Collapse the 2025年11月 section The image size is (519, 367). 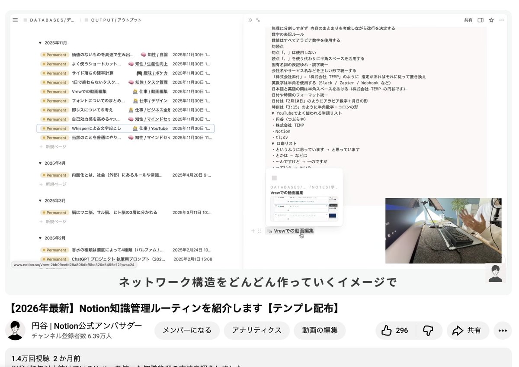click(x=39, y=42)
